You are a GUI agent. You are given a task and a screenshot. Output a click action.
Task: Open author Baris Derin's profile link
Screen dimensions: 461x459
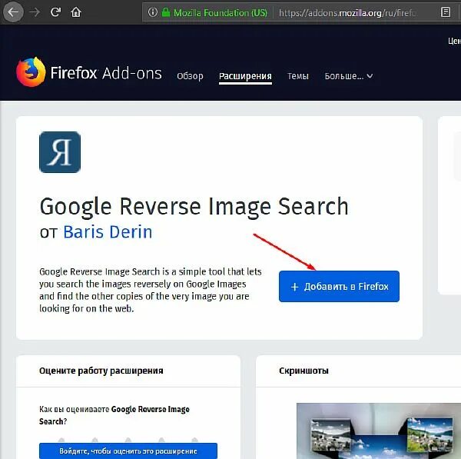pos(108,232)
